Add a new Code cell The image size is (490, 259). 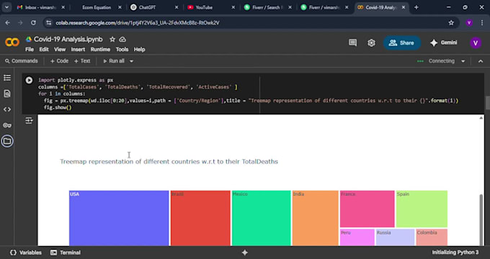pos(59,61)
